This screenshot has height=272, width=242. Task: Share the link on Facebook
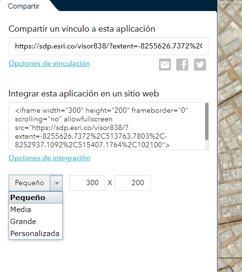[182, 65]
